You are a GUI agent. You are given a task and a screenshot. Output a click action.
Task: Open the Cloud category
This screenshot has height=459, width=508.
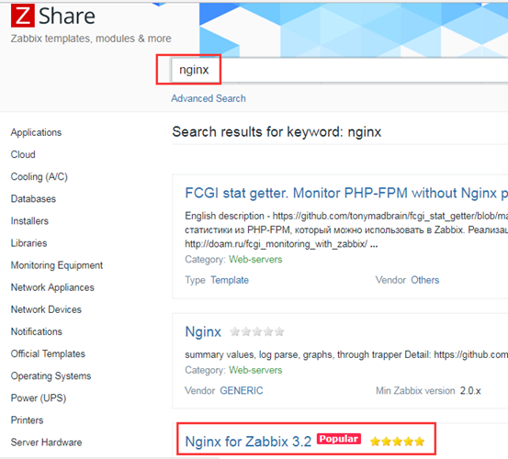[x=23, y=154]
